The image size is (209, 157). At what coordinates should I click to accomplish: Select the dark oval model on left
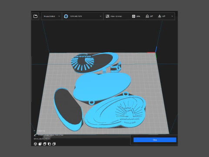pos(68,109)
